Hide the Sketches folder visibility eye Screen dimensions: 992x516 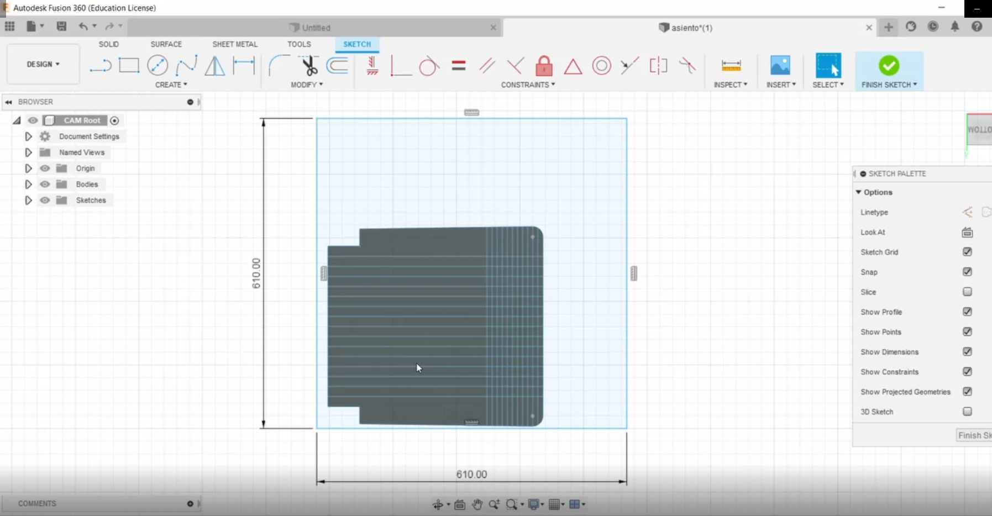click(45, 200)
